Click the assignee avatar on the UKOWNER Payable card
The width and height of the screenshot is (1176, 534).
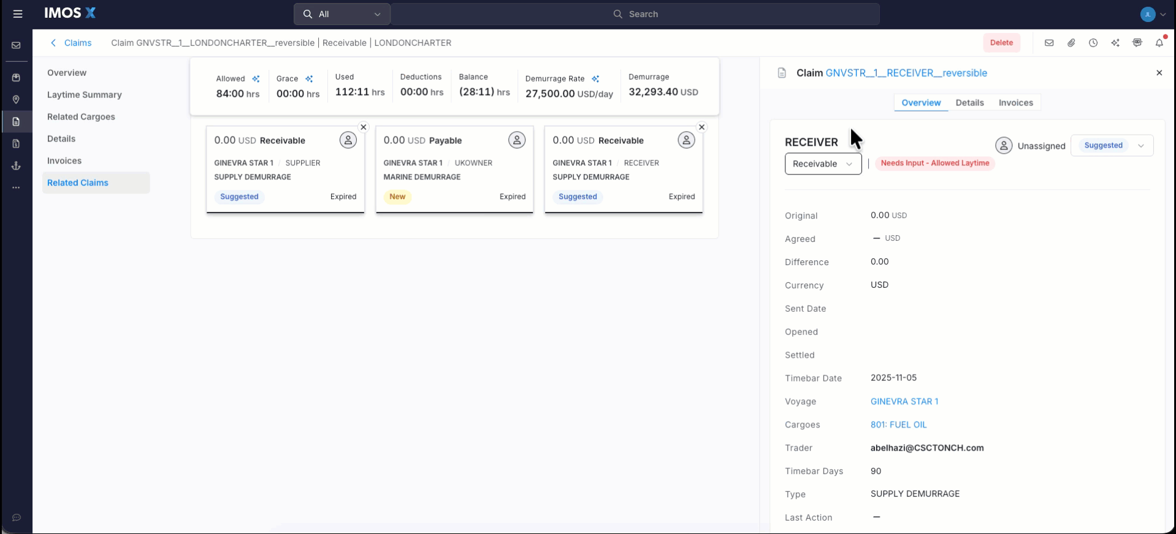(517, 140)
